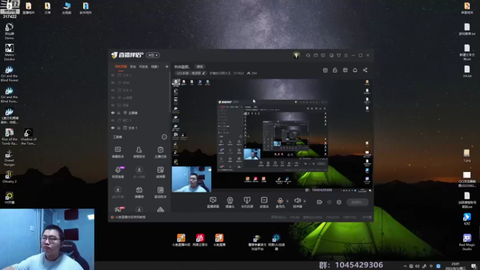This screenshot has width=480, height=270.
Task: Add 直播屏幕 screen capture source
Action: (213, 202)
